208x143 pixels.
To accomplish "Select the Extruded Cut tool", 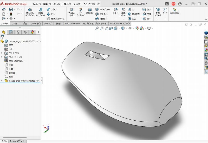I will coord(71,12).
